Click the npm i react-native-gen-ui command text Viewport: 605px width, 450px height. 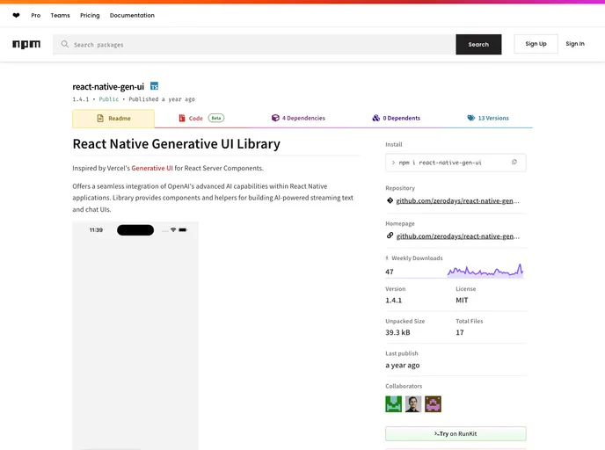click(441, 163)
